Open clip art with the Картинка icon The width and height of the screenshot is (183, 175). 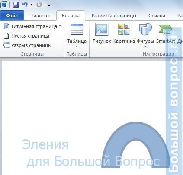coord(124,29)
